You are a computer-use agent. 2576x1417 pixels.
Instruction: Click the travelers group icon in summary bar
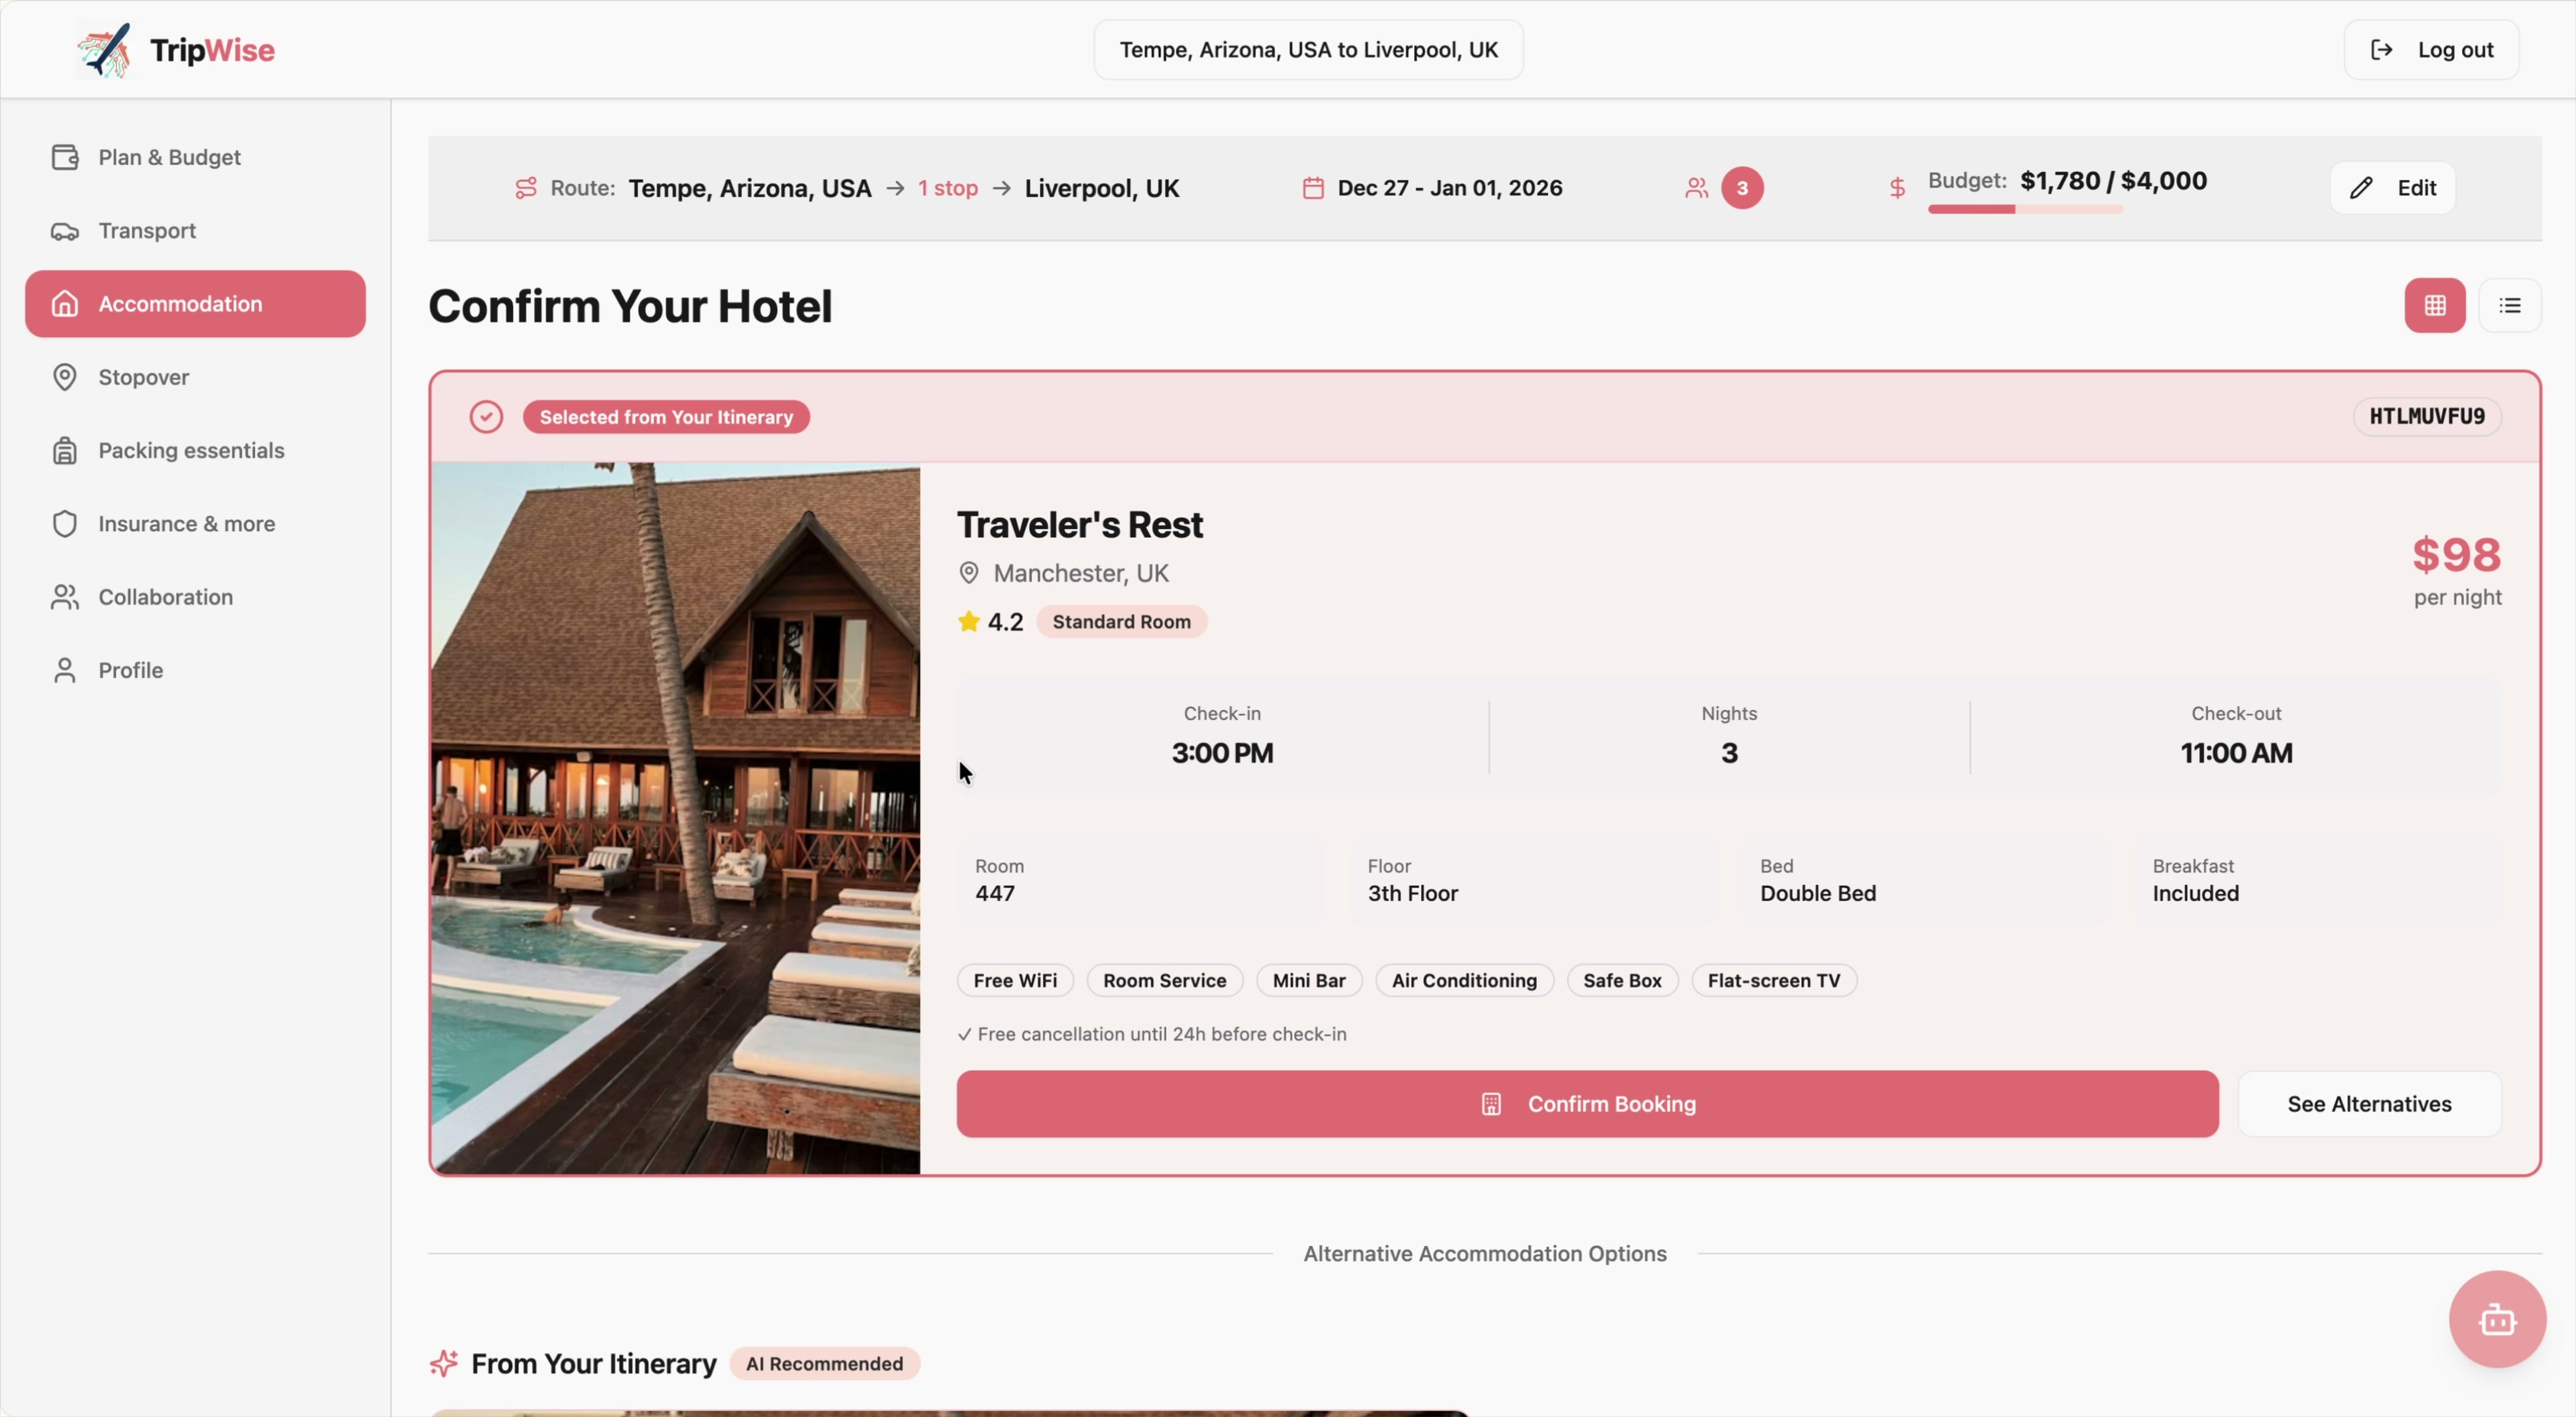(1696, 188)
